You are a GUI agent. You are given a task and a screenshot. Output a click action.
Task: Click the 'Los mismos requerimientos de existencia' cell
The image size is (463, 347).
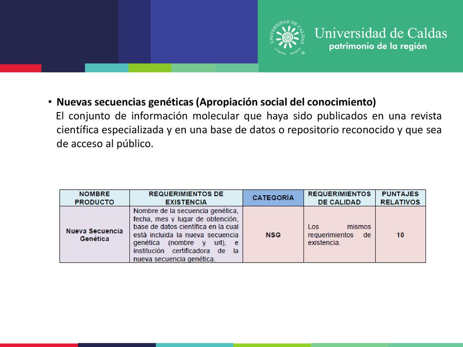coord(339,234)
